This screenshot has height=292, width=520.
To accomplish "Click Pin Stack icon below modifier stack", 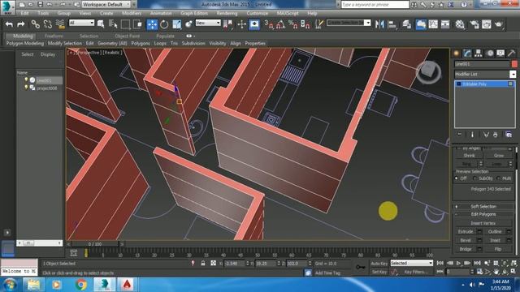I will pos(460,135).
